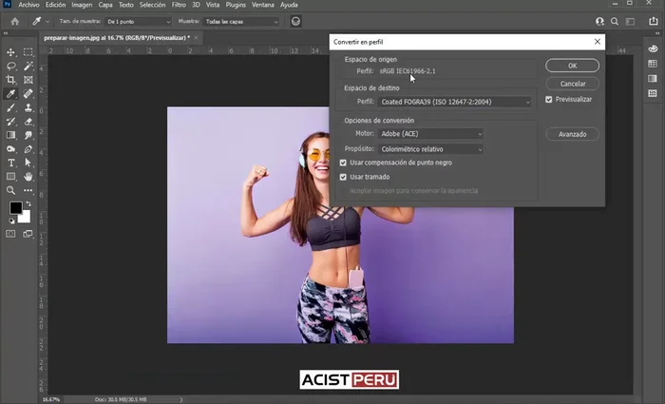Uncheck the Previsualizar checkbox
The width and height of the screenshot is (665, 404).
[549, 99]
